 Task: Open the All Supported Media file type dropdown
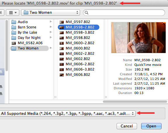click(x=67, y=113)
